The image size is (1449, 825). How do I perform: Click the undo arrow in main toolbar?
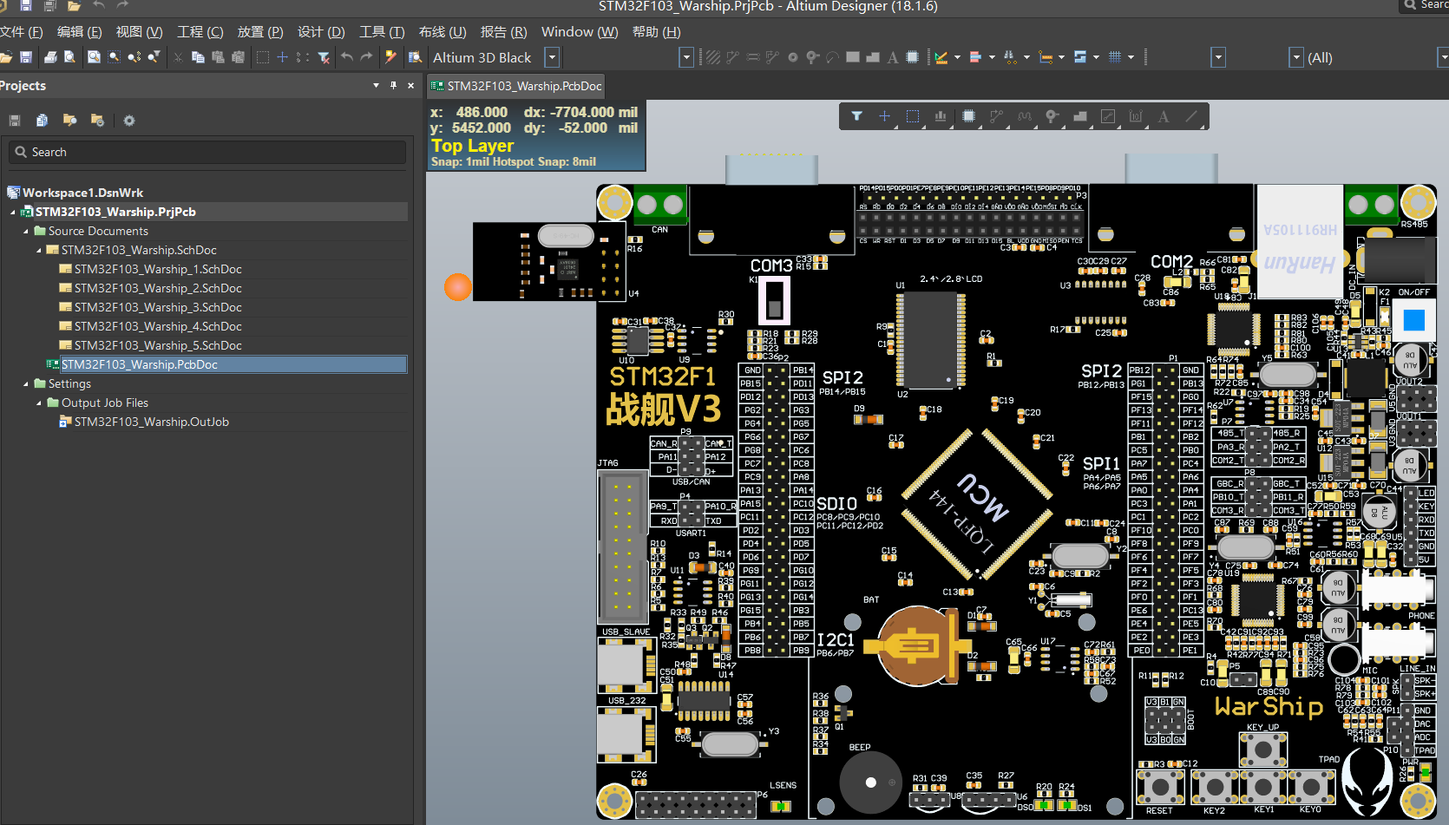tap(347, 57)
